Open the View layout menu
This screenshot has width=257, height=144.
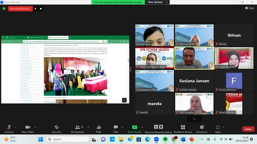(x=250, y=8)
